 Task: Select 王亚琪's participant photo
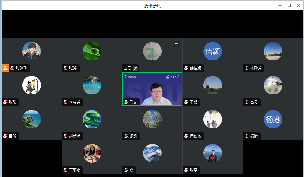(92, 153)
